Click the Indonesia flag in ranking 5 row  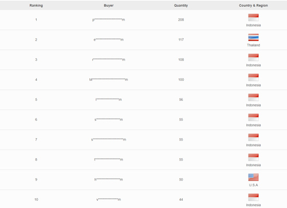coord(253,97)
